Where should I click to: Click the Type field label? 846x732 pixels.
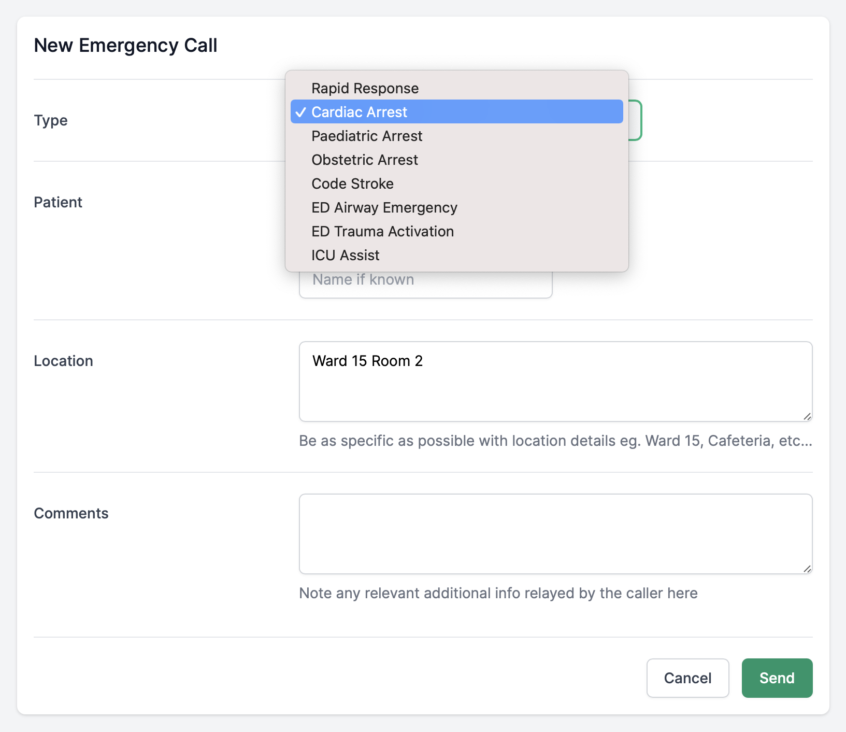51,120
